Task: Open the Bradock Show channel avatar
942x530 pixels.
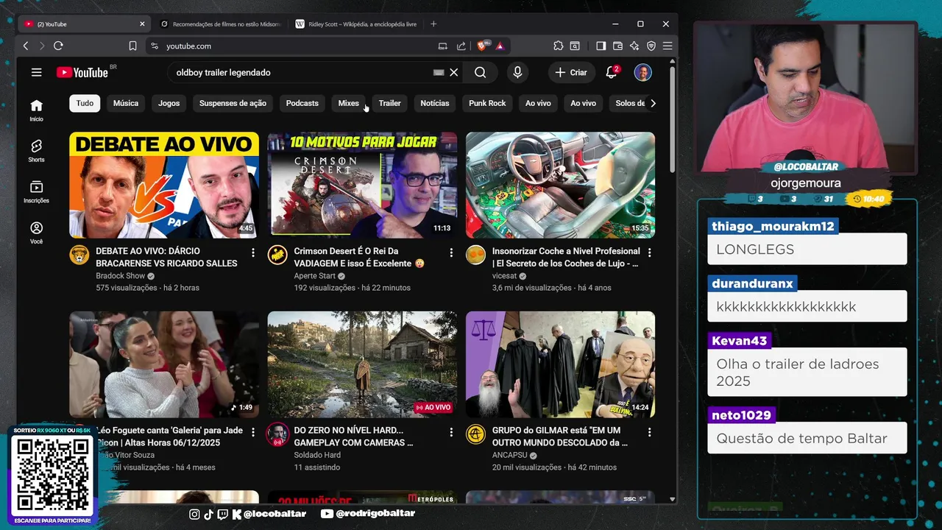Action: (79, 255)
